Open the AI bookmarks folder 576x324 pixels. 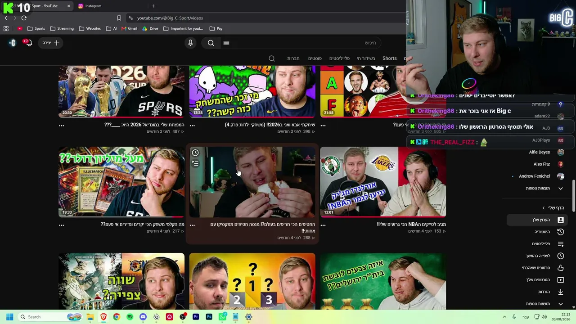111,28
